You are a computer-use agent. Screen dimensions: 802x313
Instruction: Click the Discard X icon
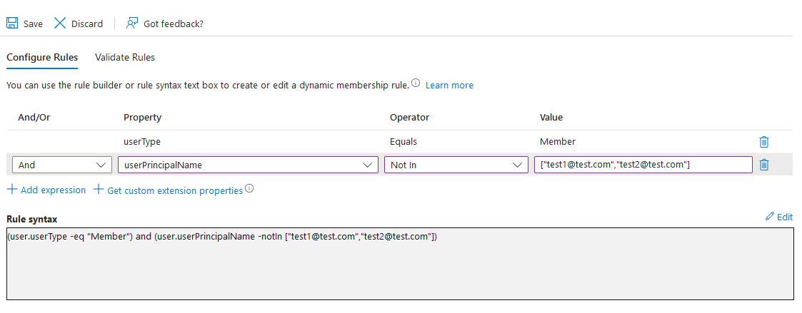click(x=60, y=24)
